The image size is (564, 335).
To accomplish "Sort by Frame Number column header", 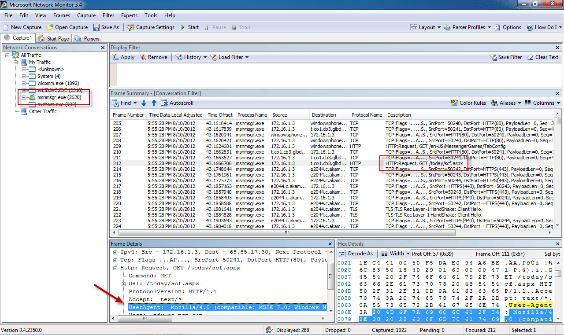I will click(128, 115).
